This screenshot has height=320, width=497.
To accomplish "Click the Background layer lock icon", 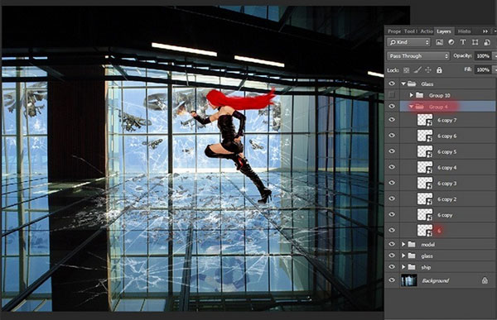I will [x=485, y=280].
